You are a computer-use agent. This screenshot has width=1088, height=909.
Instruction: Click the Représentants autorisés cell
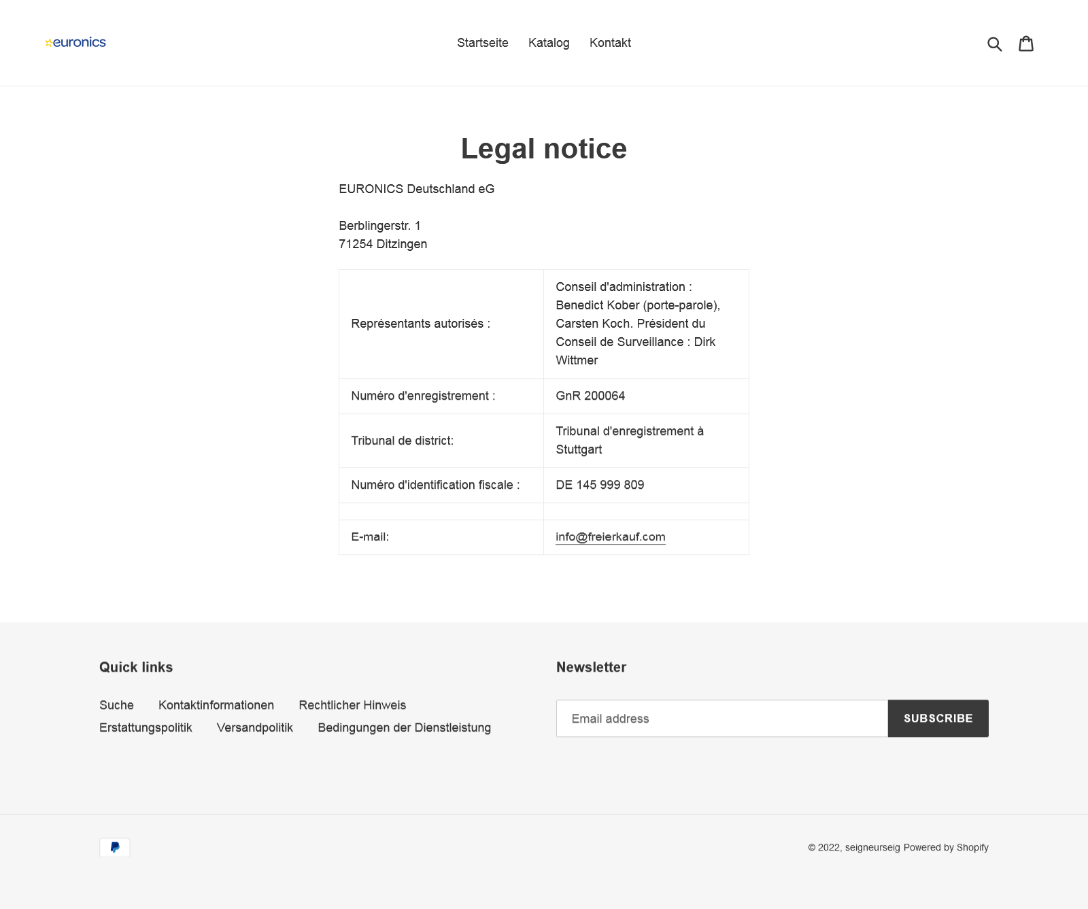pos(441,324)
